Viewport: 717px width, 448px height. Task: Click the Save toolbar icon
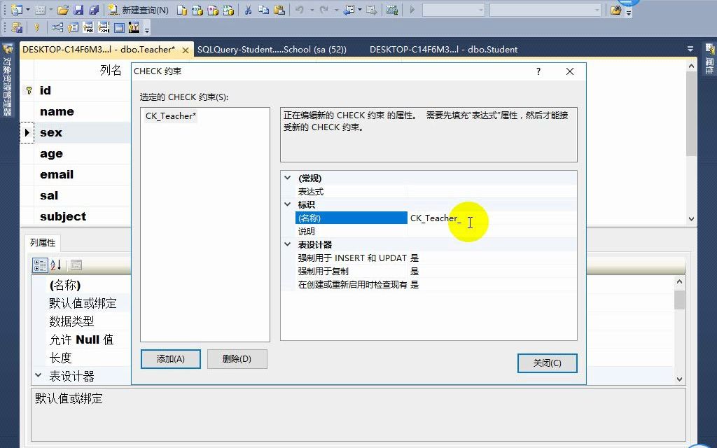(77, 10)
